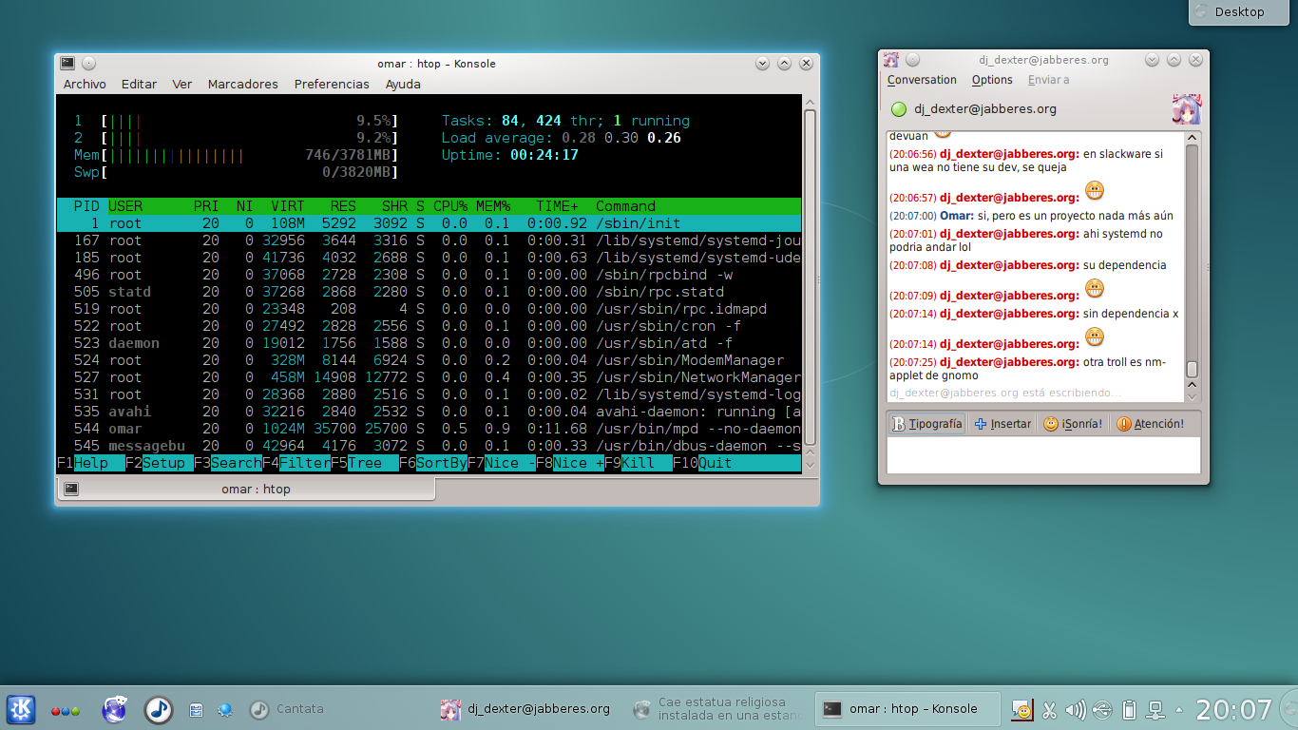Click Konsole tab's terminal icon
1298x730 pixels.
click(x=71, y=489)
